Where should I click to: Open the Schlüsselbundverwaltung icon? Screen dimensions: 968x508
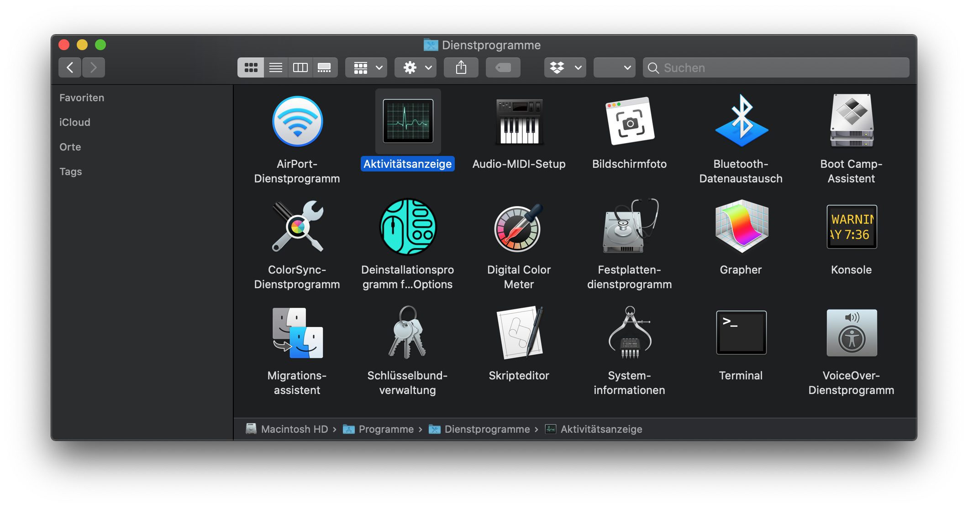407,332
